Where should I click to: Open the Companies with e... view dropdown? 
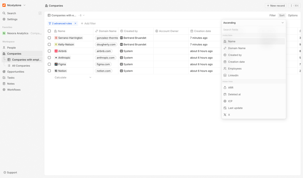66,15
